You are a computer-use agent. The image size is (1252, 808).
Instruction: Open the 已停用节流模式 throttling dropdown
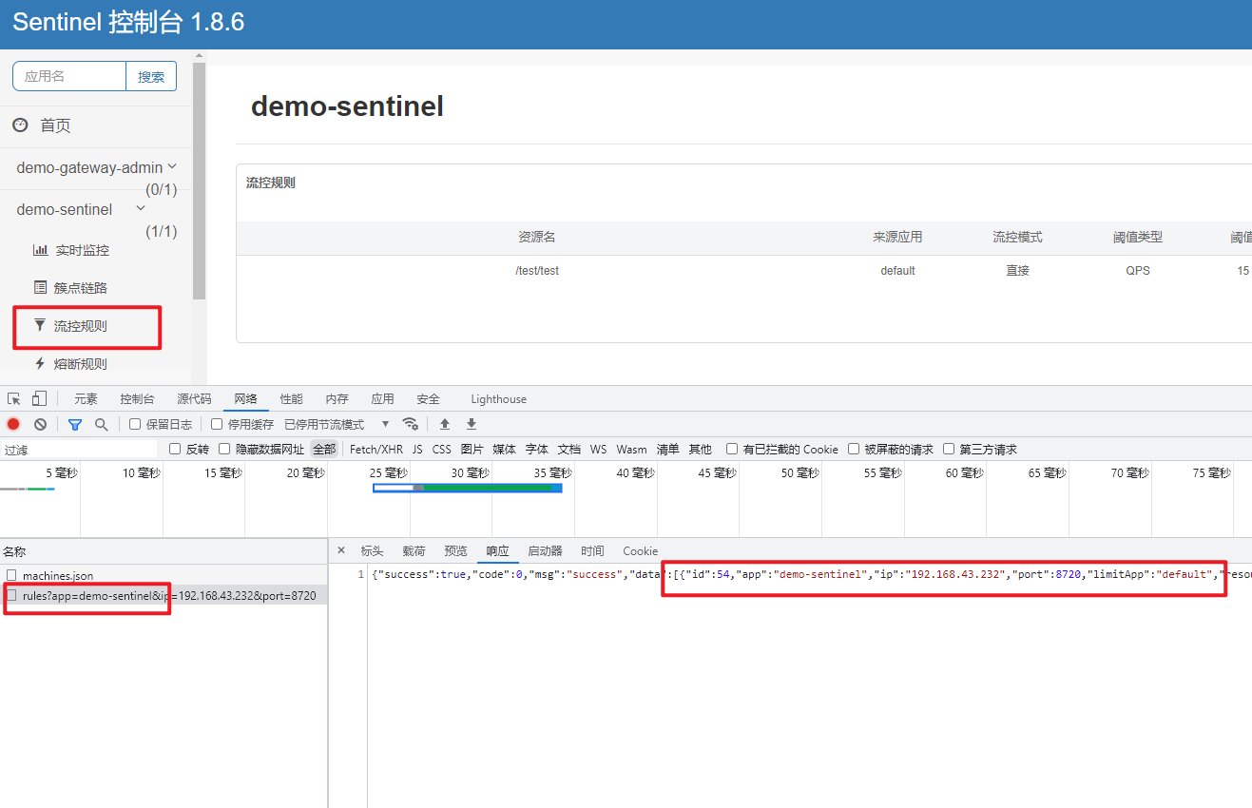[337, 424]
